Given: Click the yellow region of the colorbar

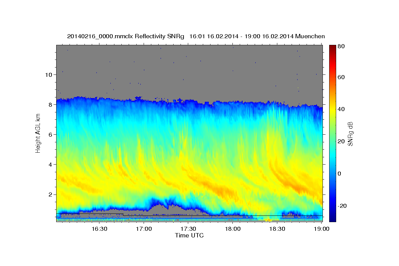Looking at the screenshot, I should point(332,111).
